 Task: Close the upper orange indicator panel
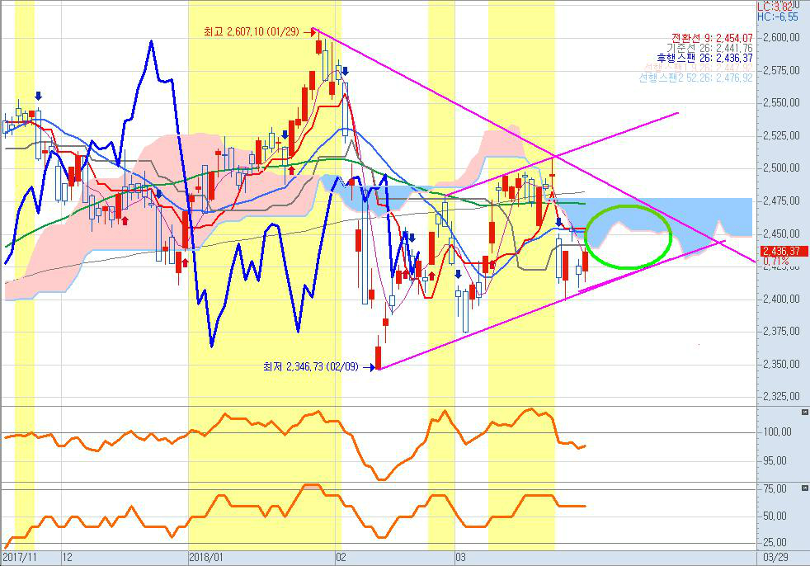[x=805, y=411]
